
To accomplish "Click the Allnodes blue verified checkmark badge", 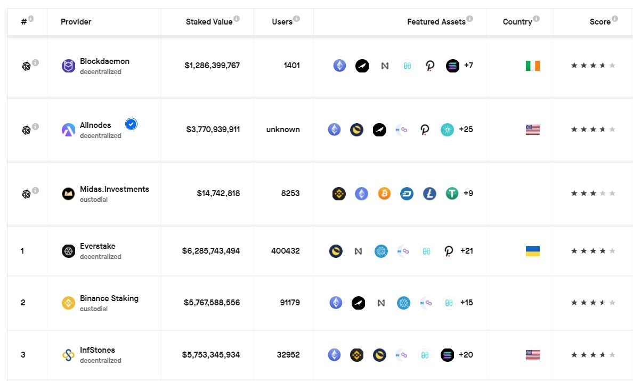I will (131, 124).
